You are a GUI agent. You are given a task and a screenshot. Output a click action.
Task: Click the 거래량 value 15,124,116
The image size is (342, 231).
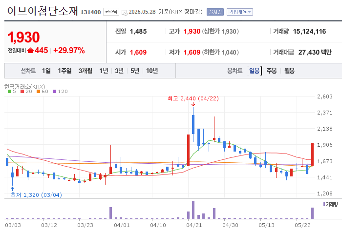(309, 31)
